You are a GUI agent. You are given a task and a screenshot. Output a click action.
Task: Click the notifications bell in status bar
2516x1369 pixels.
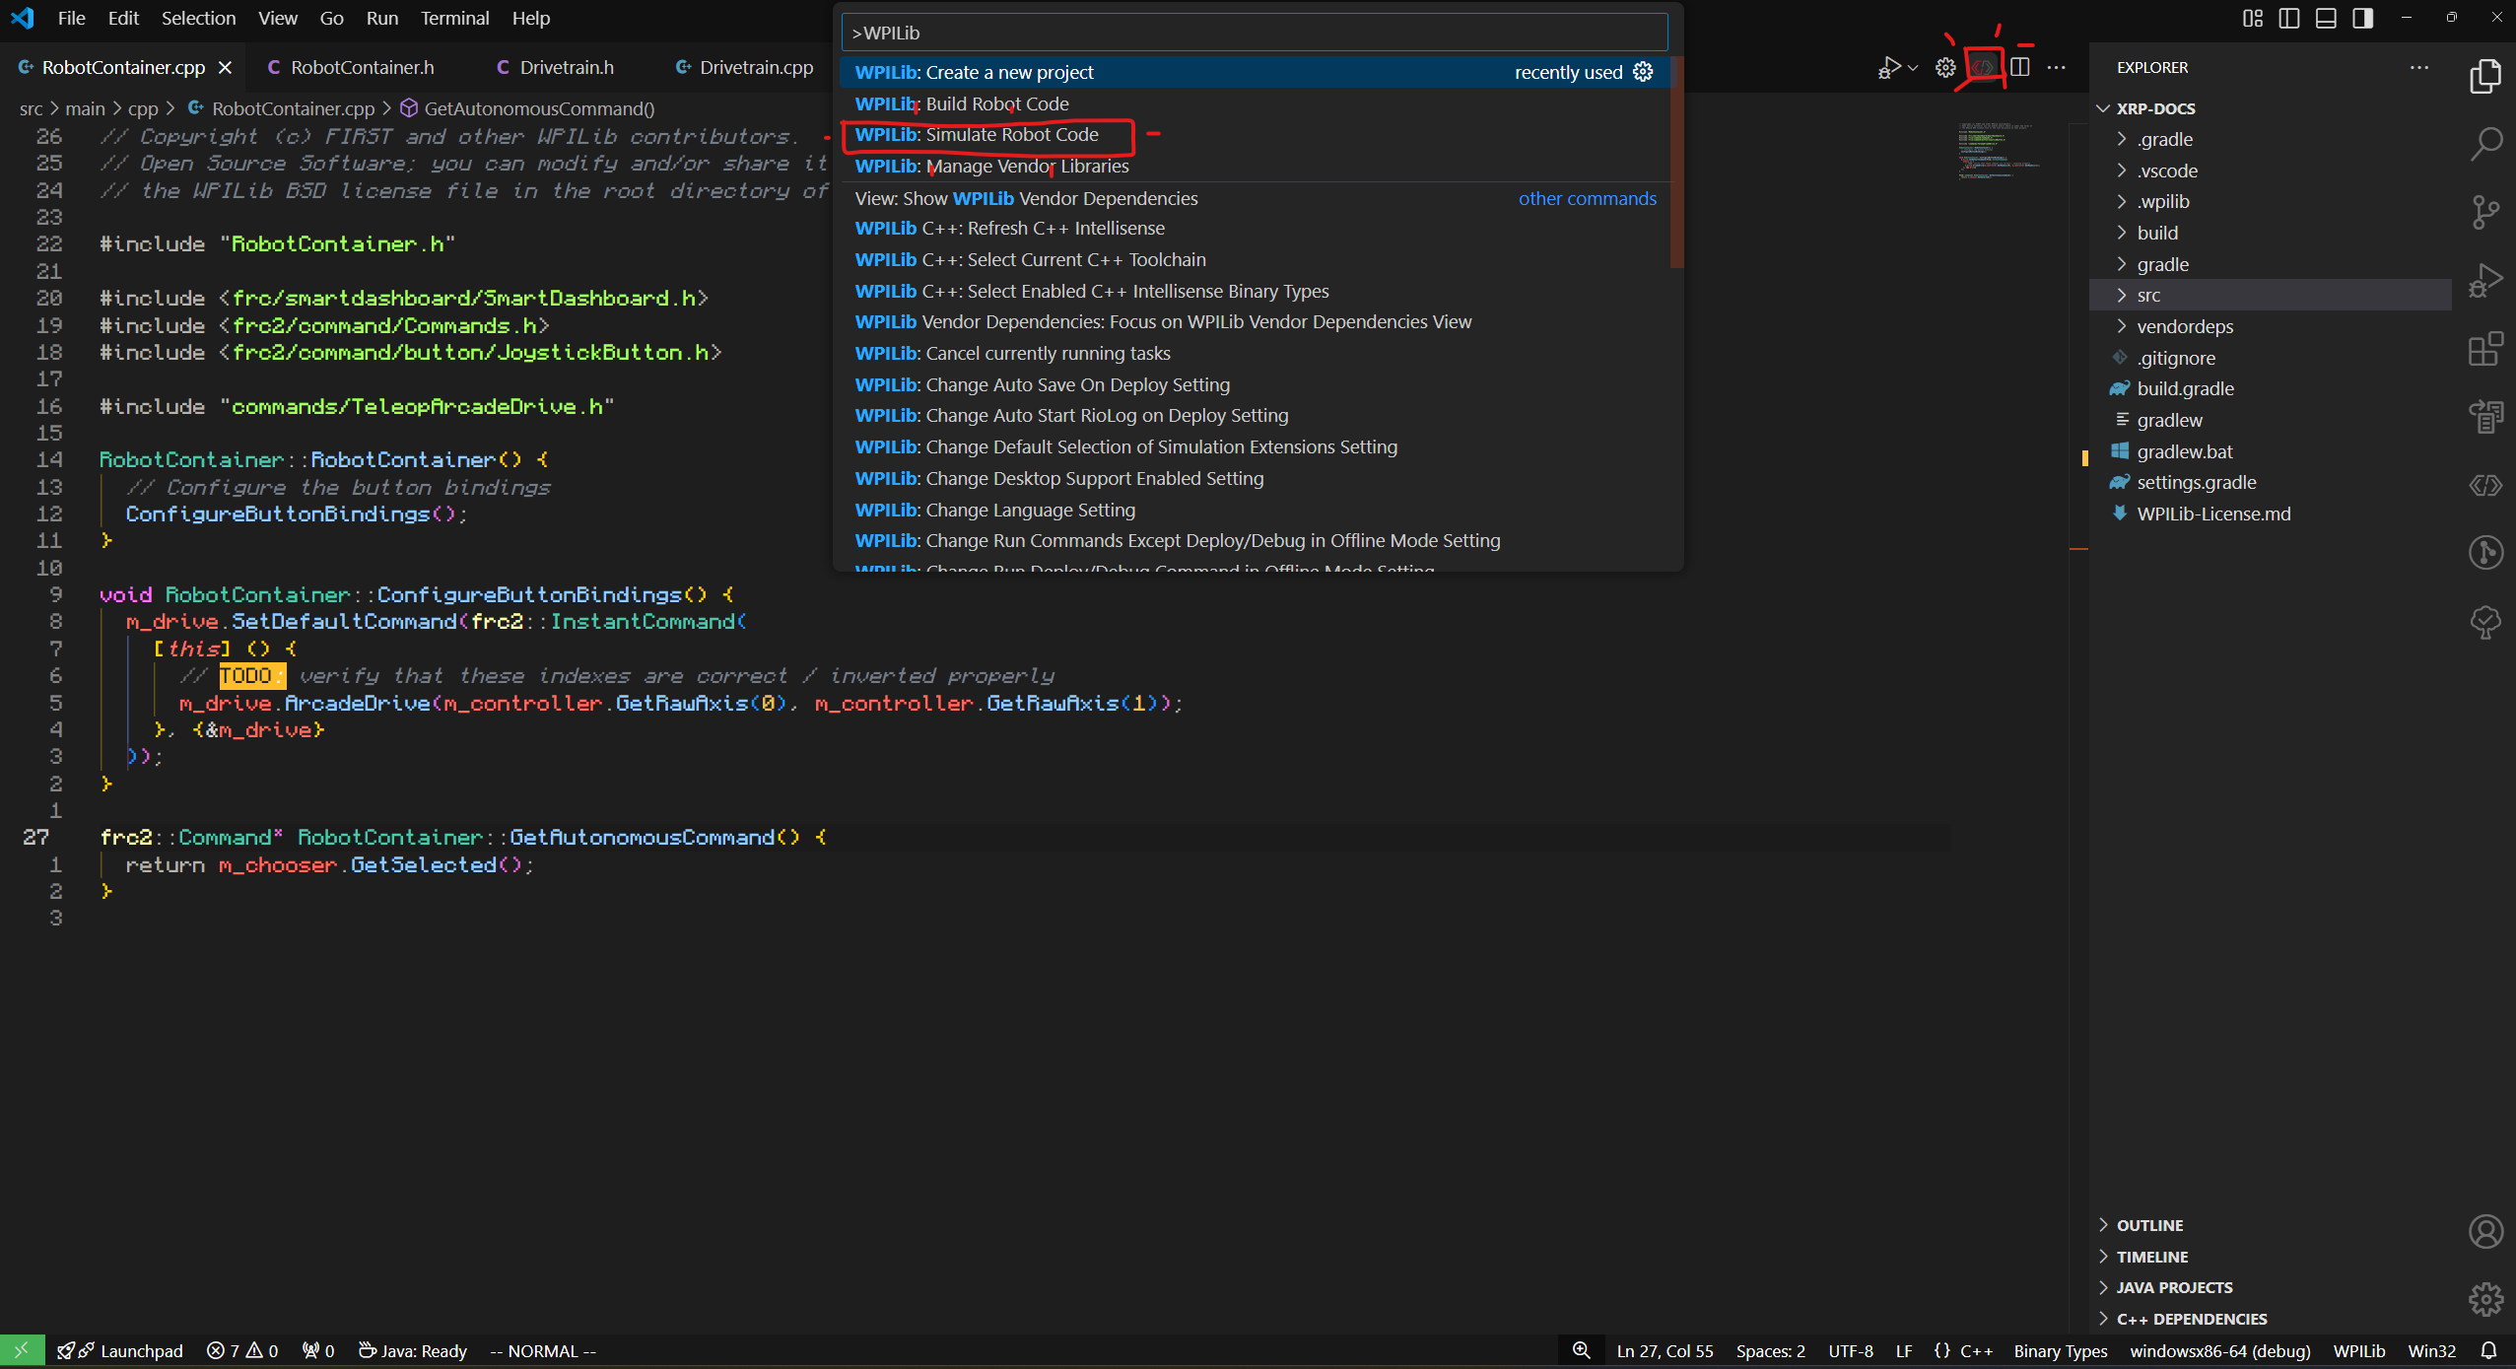pyautogui.click(x=2488, y=1350)
